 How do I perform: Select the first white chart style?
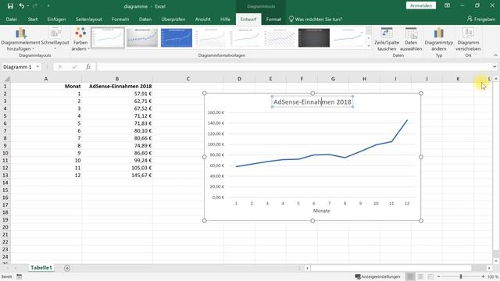coord(108,37)
